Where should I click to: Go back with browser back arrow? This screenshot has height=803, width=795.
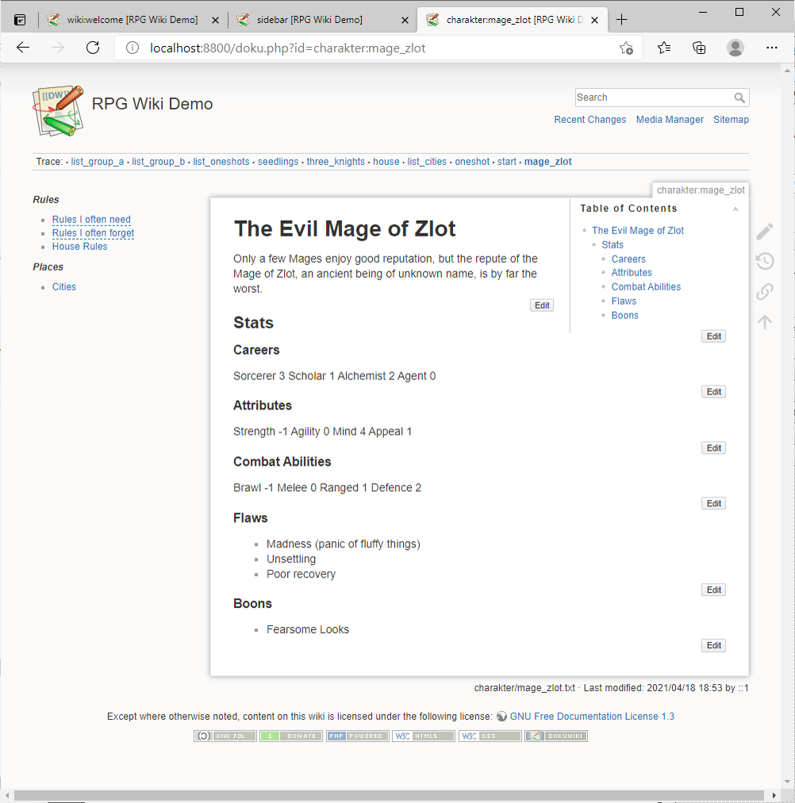pos(23,48)
